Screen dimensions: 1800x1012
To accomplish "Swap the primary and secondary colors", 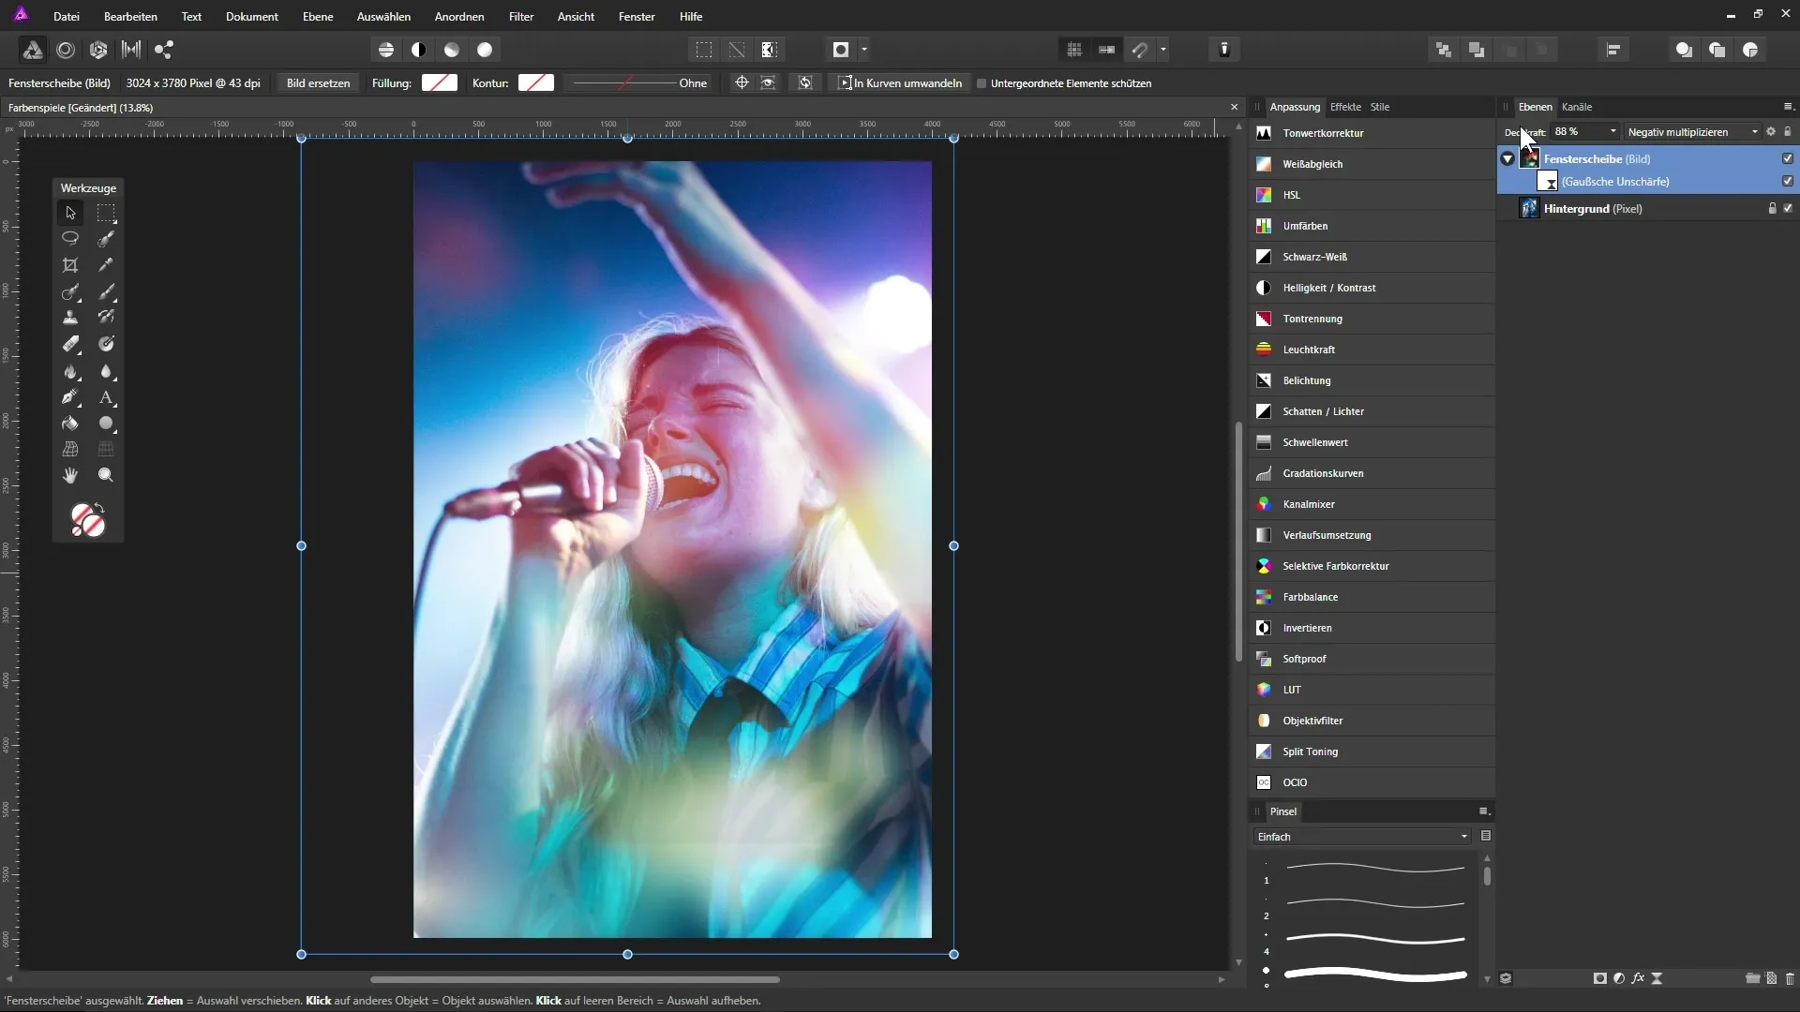I will [x=100, y=508].
